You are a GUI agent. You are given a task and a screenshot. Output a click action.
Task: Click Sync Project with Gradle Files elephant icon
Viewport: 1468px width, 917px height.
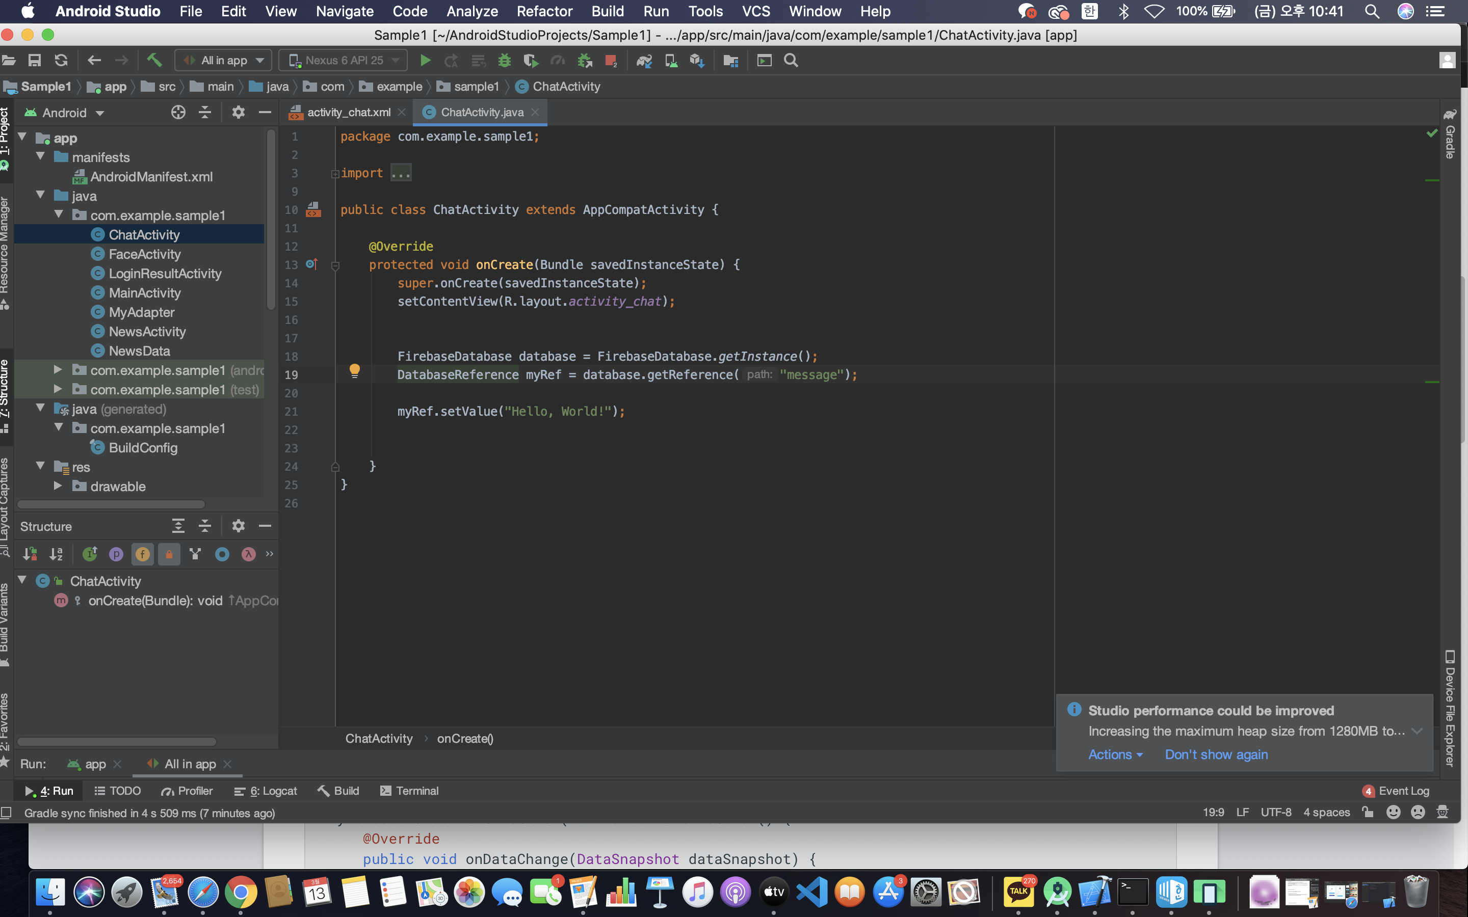coord(644,60)
